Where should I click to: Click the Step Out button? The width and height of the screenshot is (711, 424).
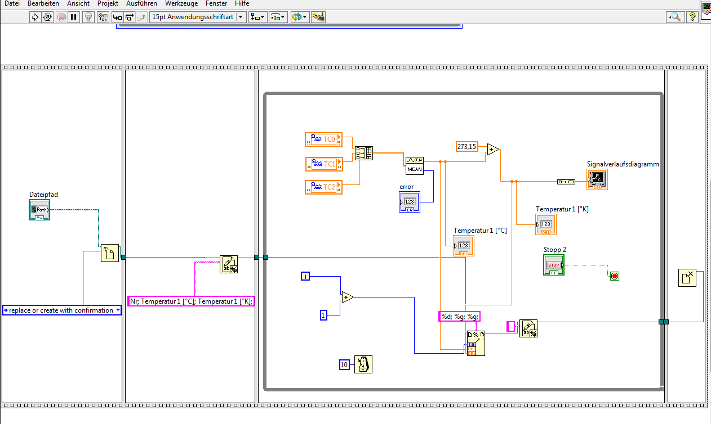(141, 17)
